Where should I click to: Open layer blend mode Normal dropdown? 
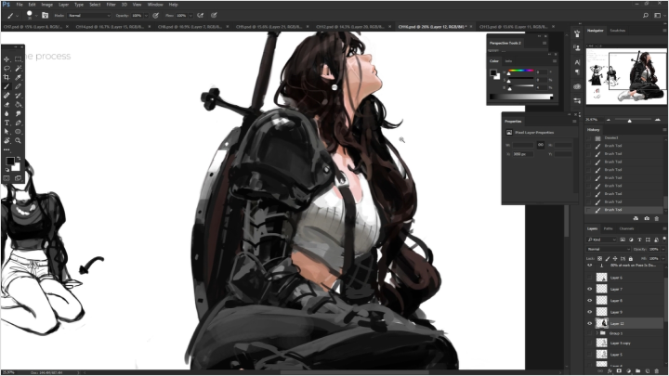pos(609,249)
